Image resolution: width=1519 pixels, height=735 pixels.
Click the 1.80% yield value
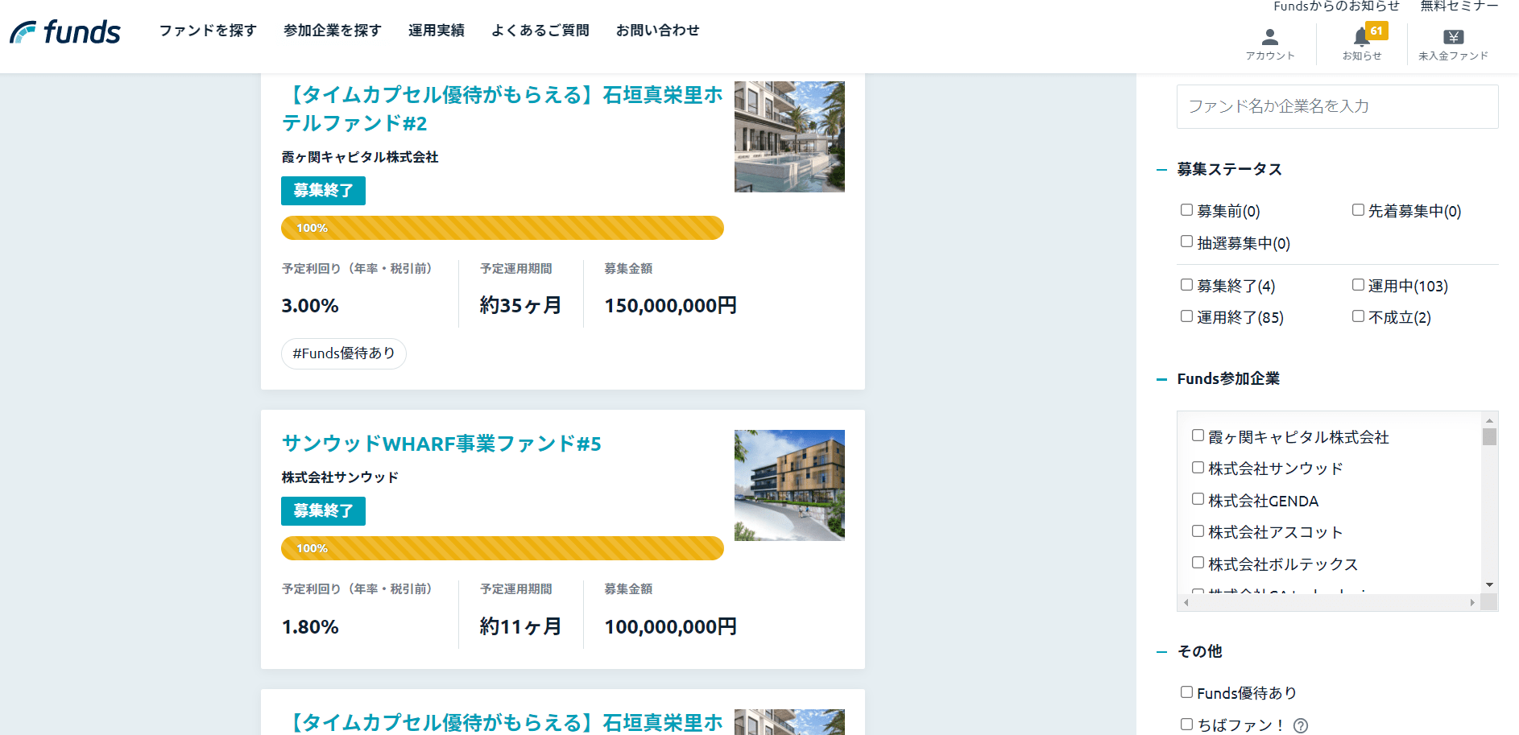tap(310, 627)
